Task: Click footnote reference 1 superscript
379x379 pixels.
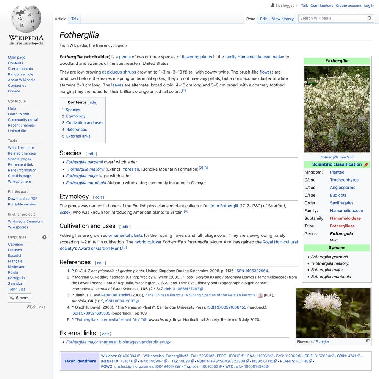Action: point(184,91)
